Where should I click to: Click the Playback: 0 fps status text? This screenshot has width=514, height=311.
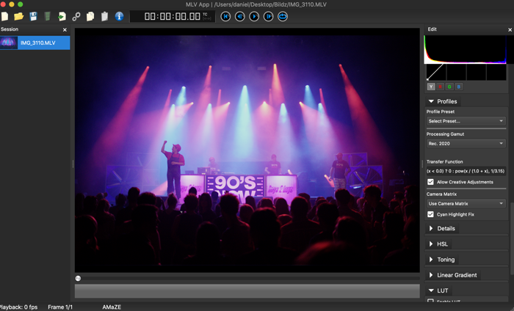pos(18,307)
